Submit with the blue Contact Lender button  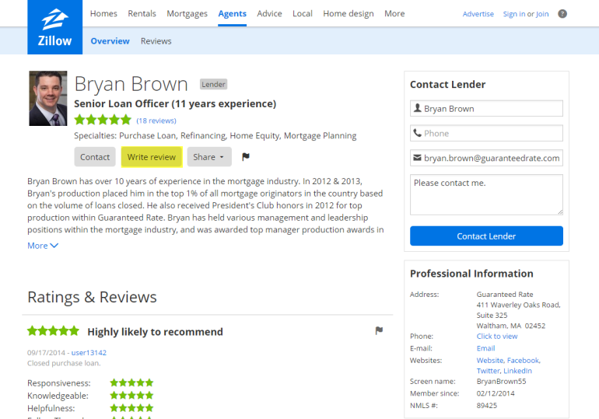(x=486, y=236)
